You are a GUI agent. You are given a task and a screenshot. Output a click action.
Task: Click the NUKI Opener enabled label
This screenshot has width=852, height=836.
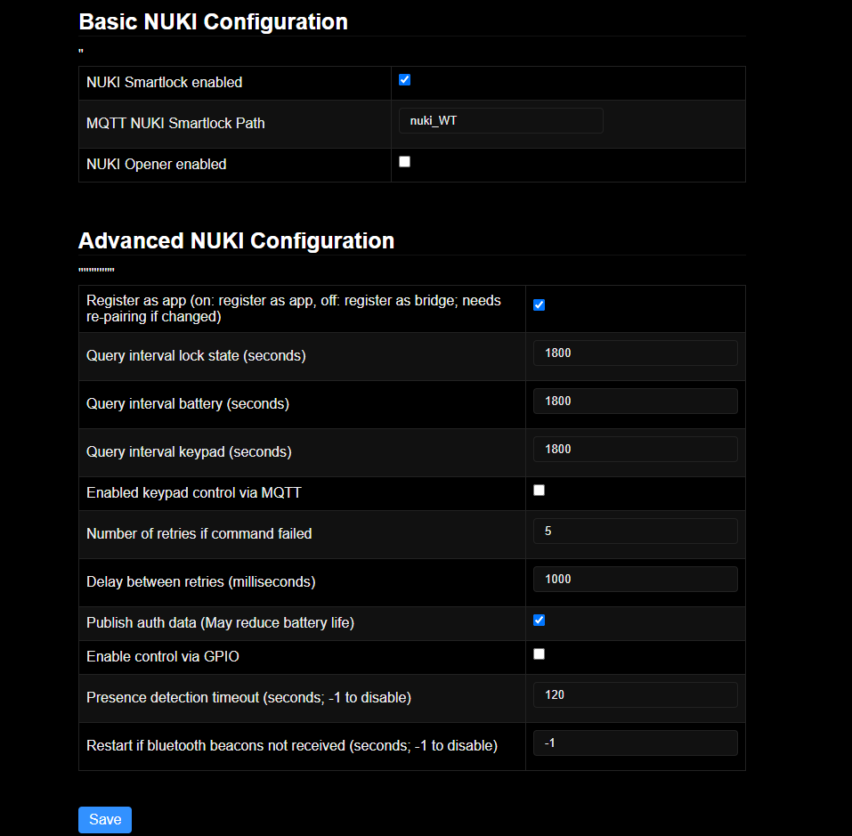click(x=157, y=165)
